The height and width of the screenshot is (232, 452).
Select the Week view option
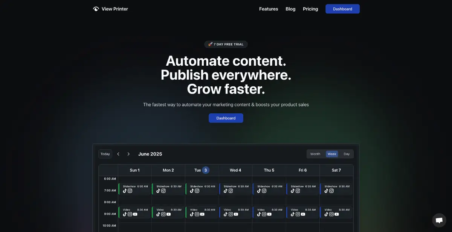(x=332, y=154)
